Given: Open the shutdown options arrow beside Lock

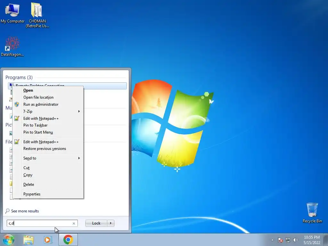Looking at the screenshot, I should pyautogui.click(x=111, y=223).
